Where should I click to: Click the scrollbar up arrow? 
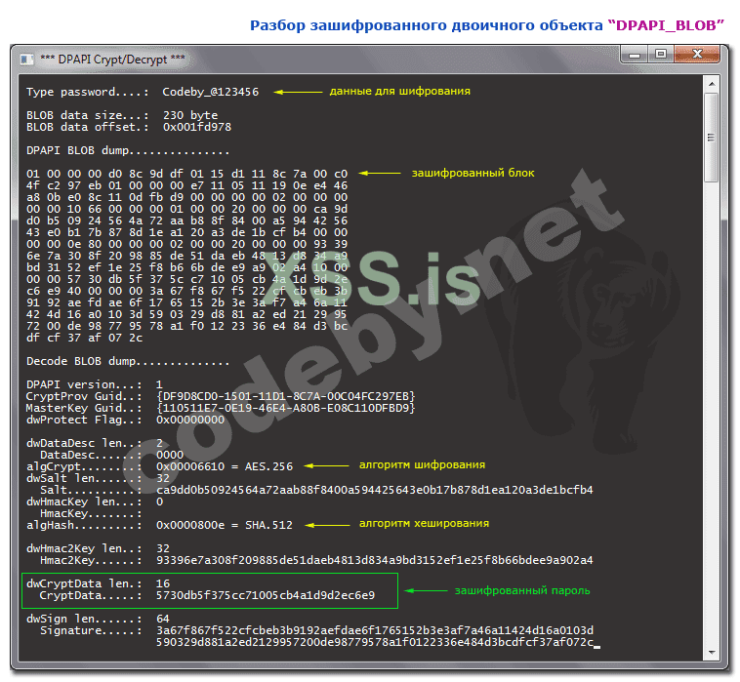(x=712, y=84)
